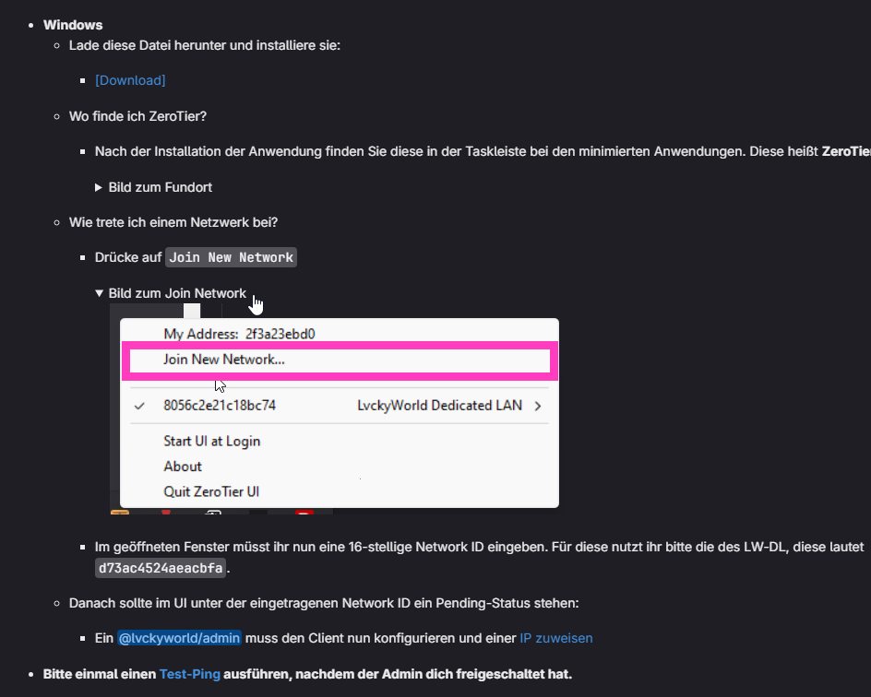The width and height of the screenshot is (871, 697).
Task: Click the white square tray icon above the menu
Action: pyautogui.click(x=192, y=311)
